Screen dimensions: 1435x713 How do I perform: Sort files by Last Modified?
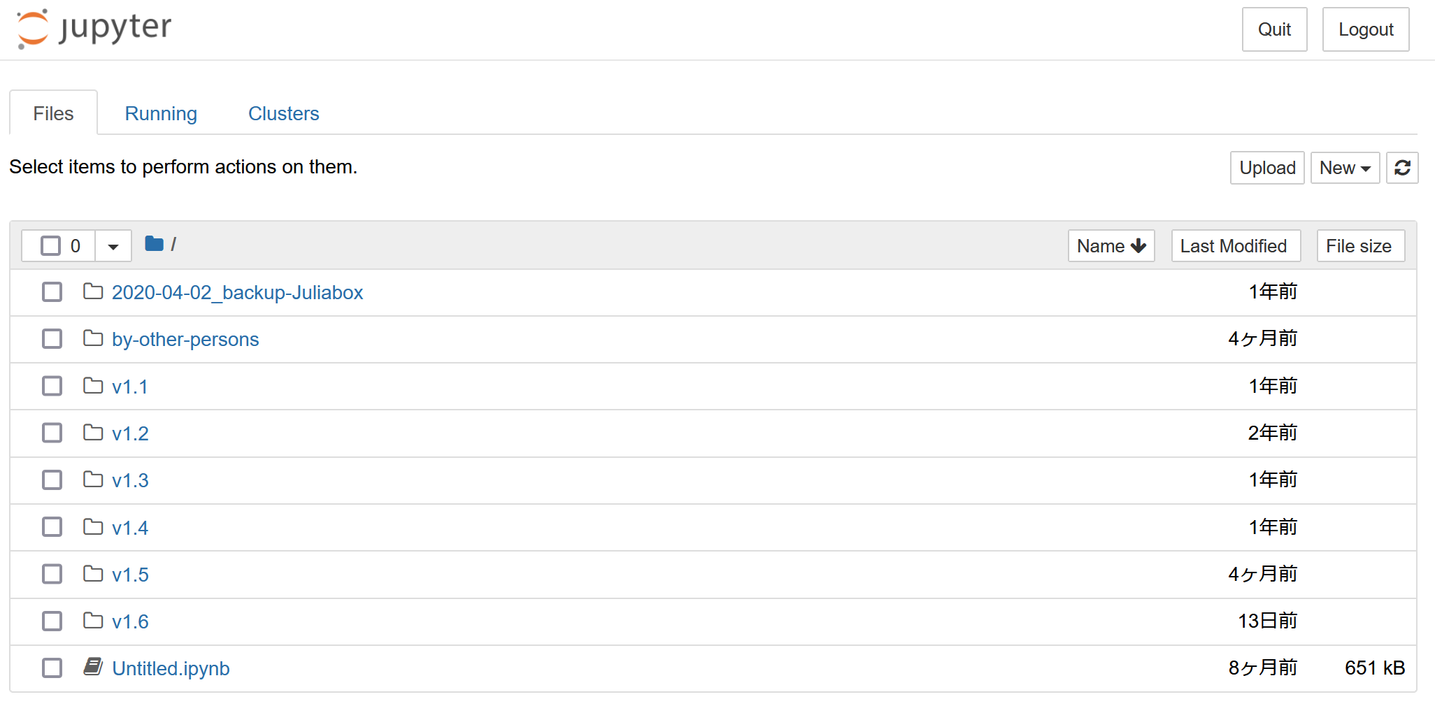tap(1235, 246)
